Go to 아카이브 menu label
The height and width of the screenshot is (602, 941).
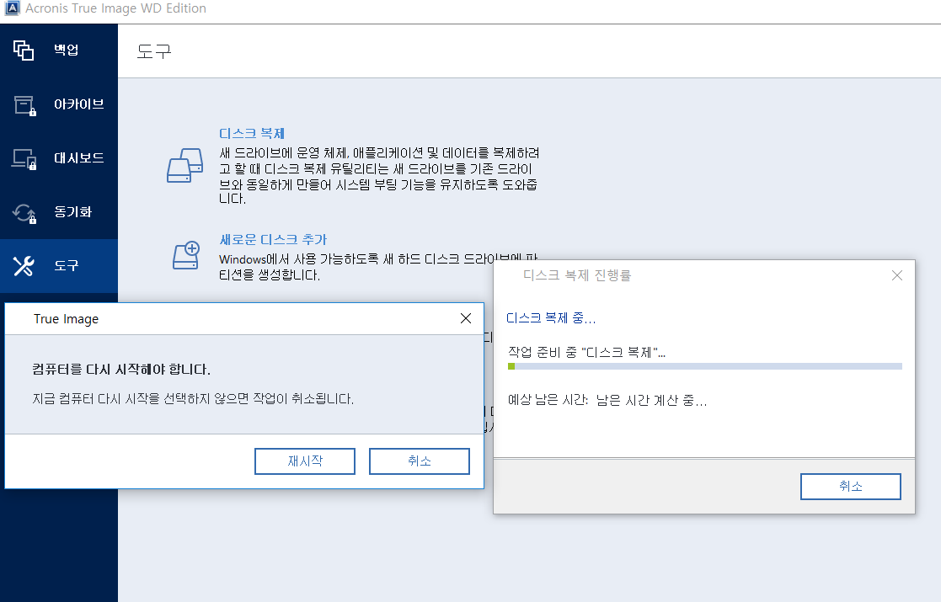(79, 104)
